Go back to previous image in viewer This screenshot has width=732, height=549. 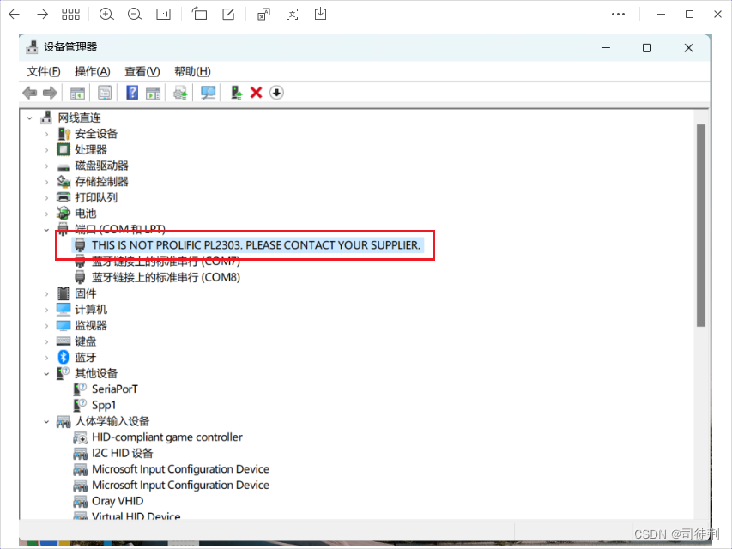click(14, 15)
